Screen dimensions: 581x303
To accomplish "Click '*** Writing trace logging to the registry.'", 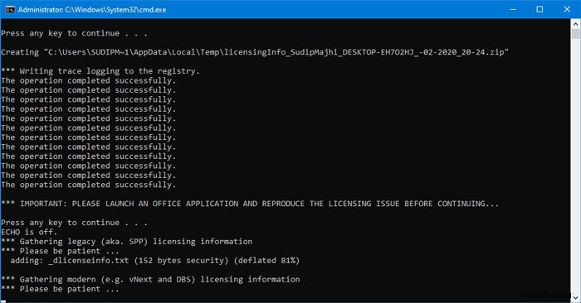I will (100, 71).
